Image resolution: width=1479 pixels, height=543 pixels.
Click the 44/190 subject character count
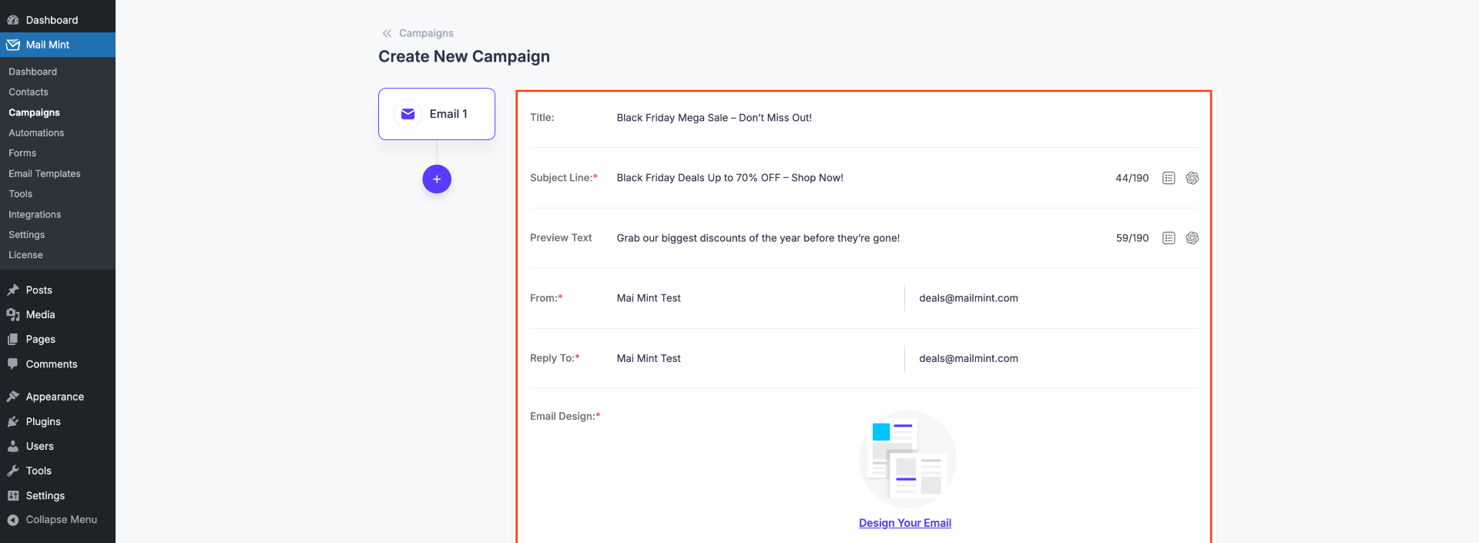(1132, 178)
